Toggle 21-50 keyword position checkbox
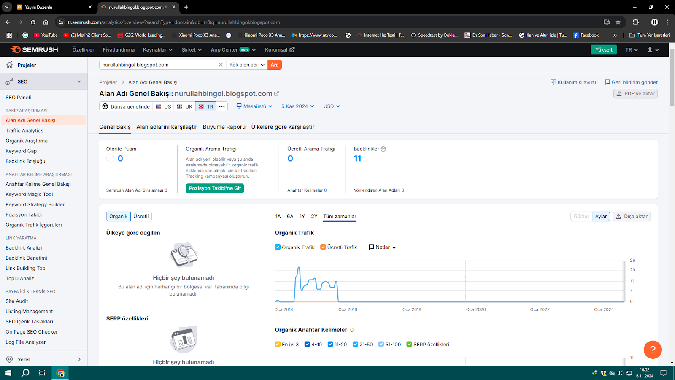675x380 pixels. (355, 344)
